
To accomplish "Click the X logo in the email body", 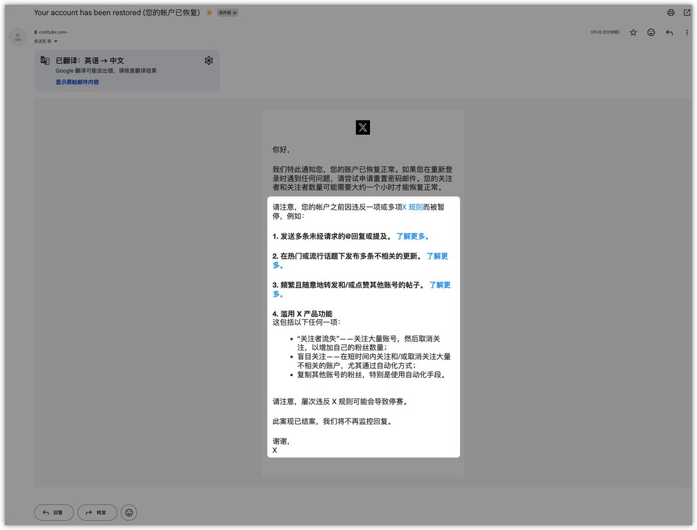I will [362, 127].
